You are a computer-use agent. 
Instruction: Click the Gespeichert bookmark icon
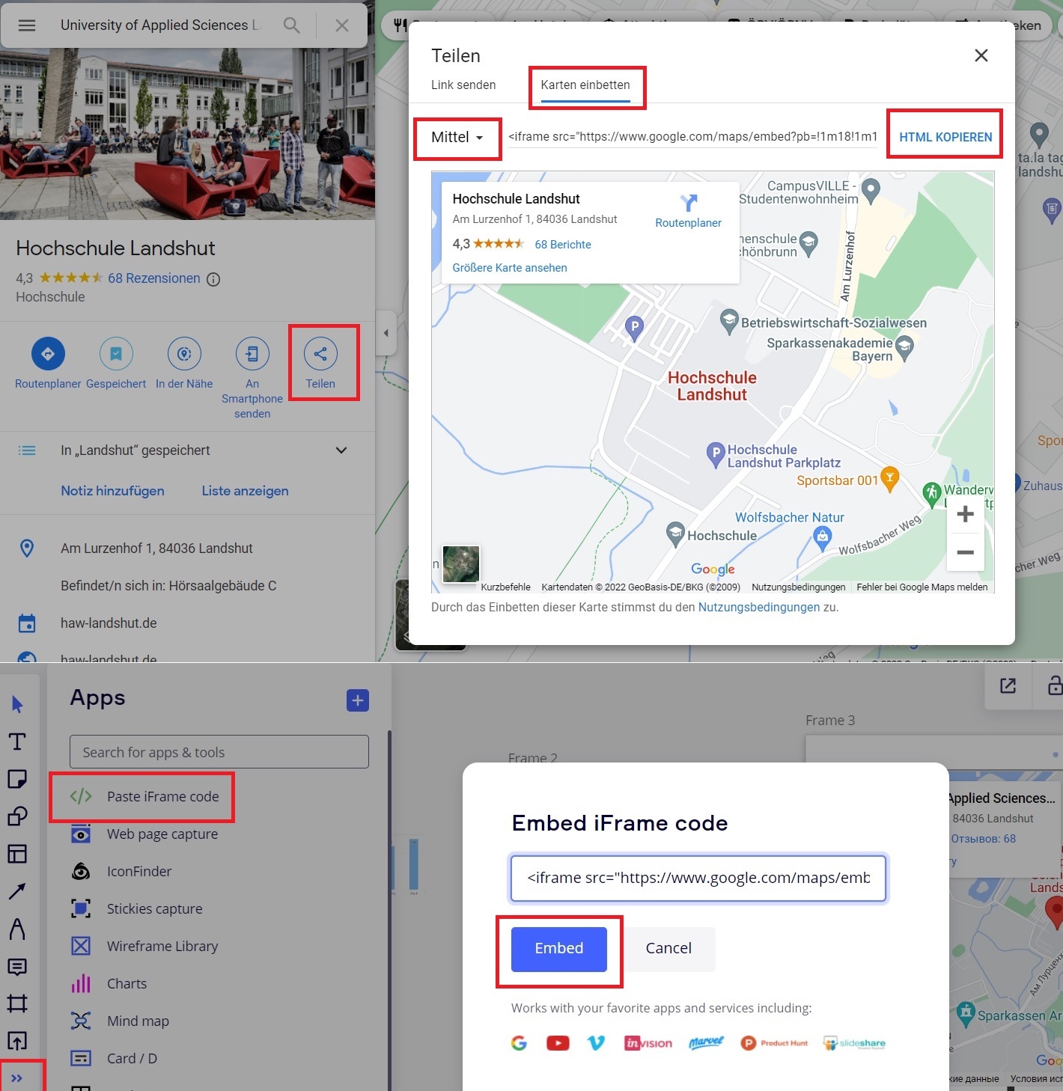point(116,354)
